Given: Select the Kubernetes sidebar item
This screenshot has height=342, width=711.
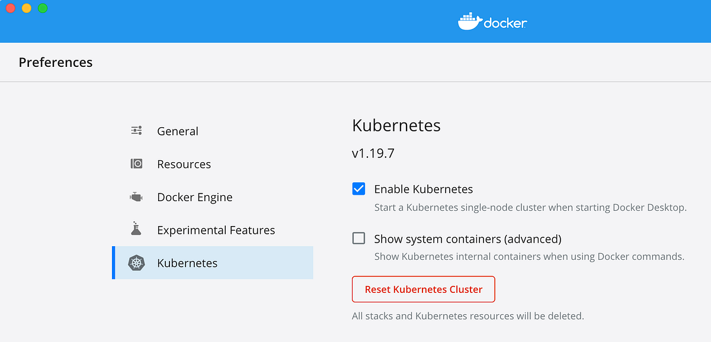Looking at the screenshot, I should coord(187,263).
